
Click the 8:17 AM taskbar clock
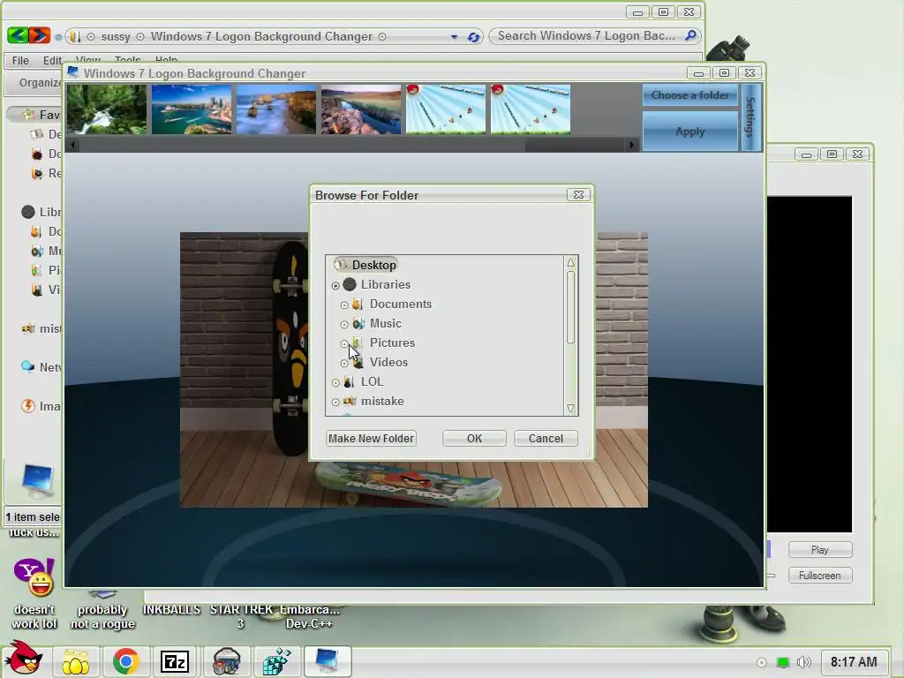tap(854, 662)
